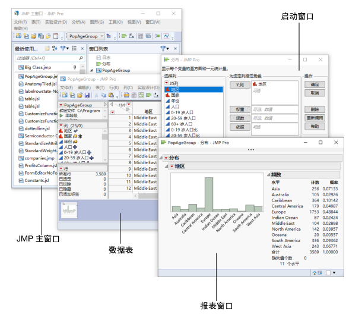Click New Data Table icon in JMP main window toolbar
Image resolution: width=346 pixels, height=314 pixels.
click(19, 36)
